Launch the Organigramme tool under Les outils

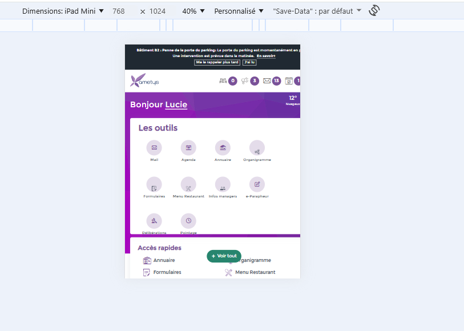257,148
